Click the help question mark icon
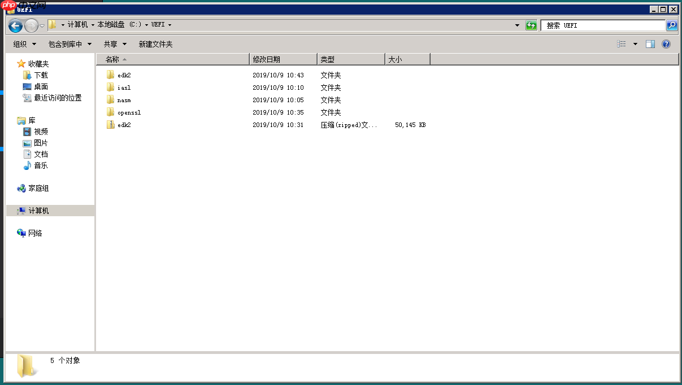The width and height of the screenshot is (682, 385). click(666, 43)
